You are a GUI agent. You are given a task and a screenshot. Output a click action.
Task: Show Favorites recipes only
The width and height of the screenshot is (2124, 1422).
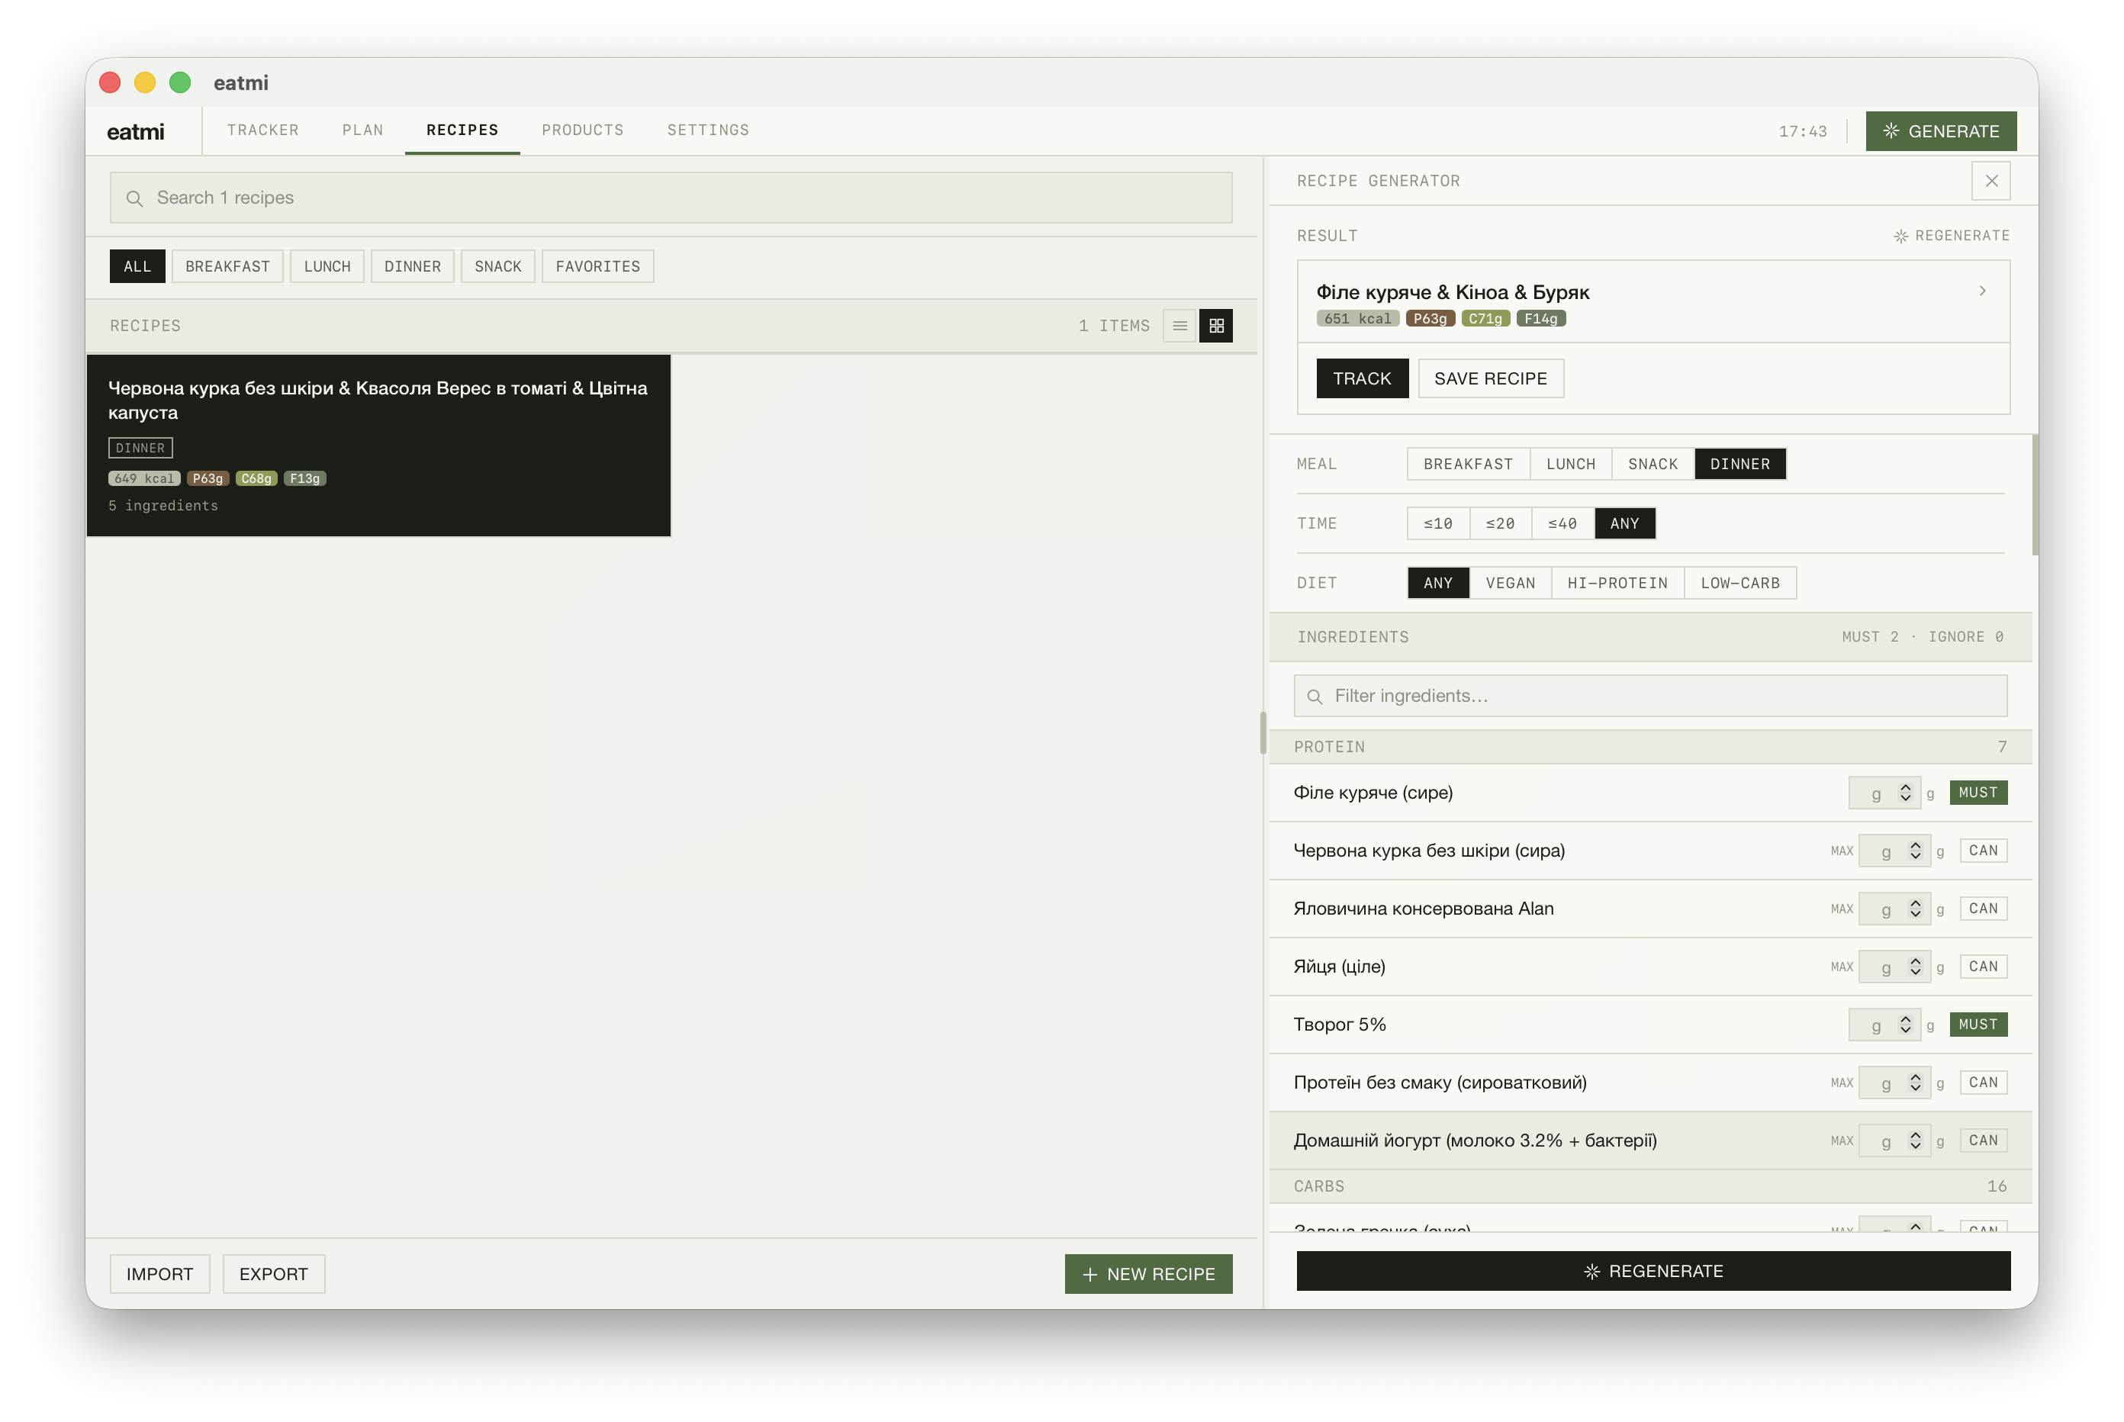pos(597,265)
